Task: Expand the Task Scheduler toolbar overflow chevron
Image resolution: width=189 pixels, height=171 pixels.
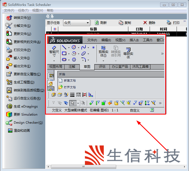Action: tap(184, 21)
